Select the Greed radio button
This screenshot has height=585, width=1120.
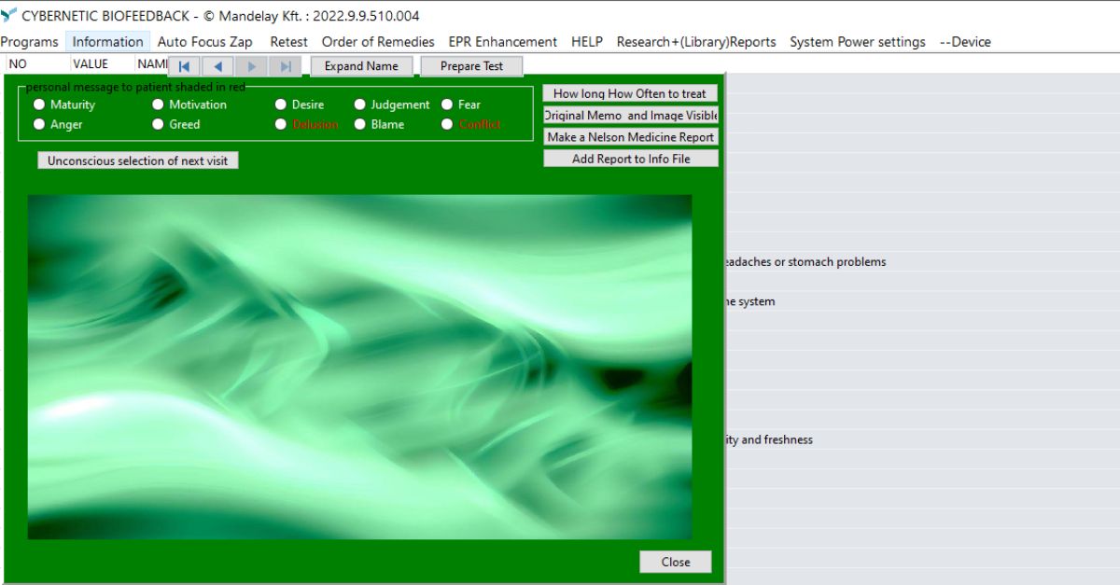[x=158, y=124]
